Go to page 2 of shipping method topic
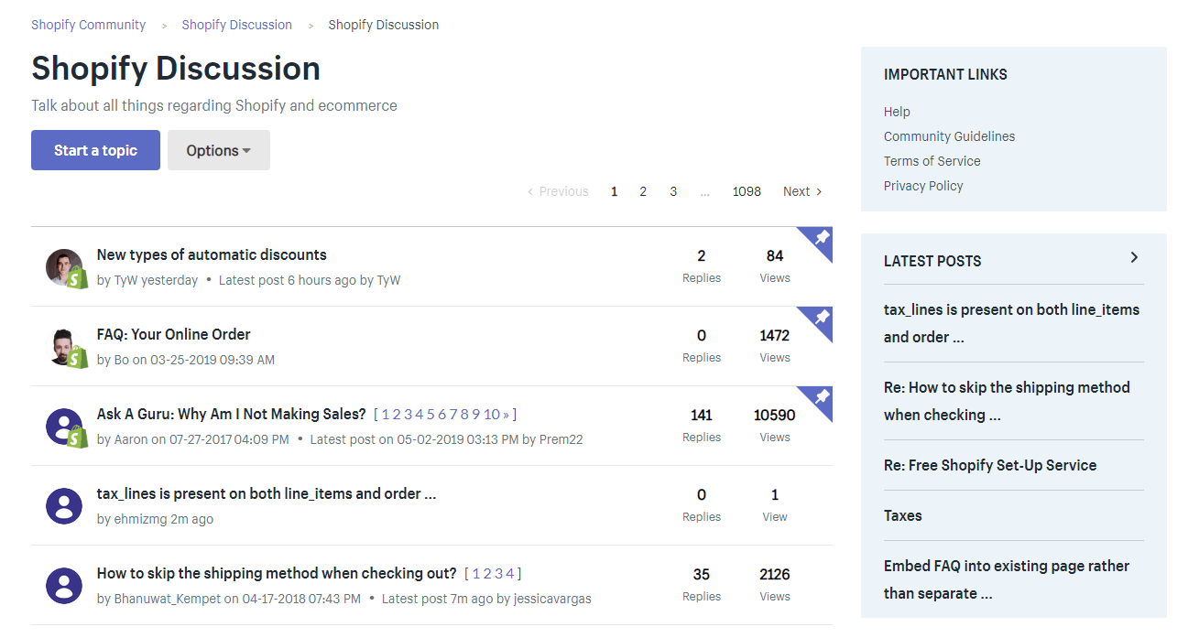1188x638 pixels. pyautogui.click(x=487, y=574)
